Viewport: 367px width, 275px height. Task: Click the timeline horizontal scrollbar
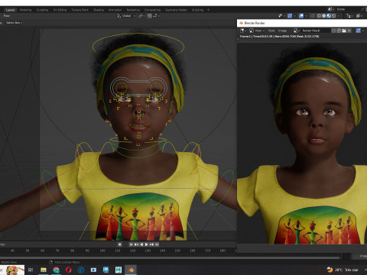click(170, 257)
